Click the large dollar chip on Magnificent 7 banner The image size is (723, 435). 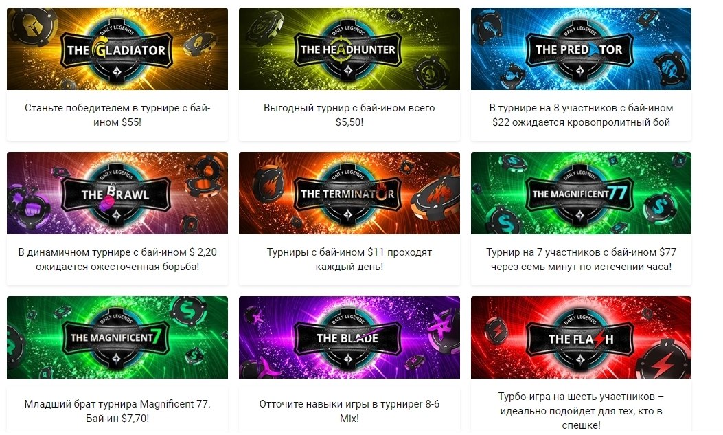(x=187, y=311)
